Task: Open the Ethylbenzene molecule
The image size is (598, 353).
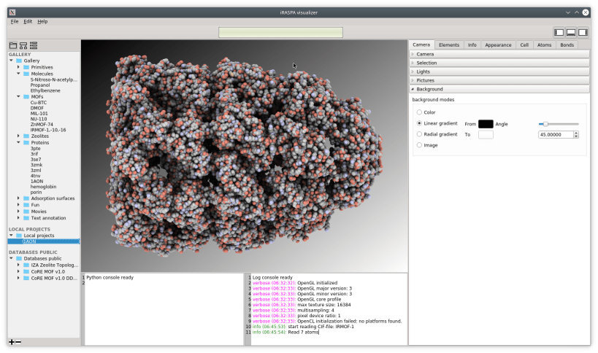Action: (45, 90)
